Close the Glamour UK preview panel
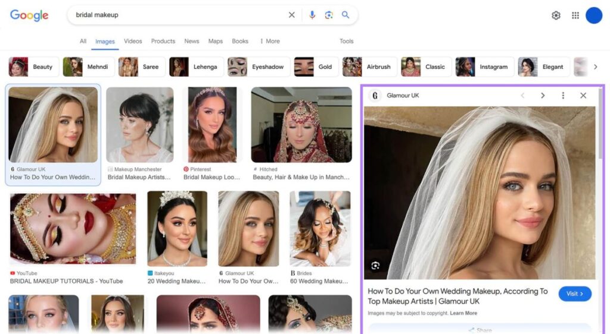The image size is (610, 334). click(583, 96)
